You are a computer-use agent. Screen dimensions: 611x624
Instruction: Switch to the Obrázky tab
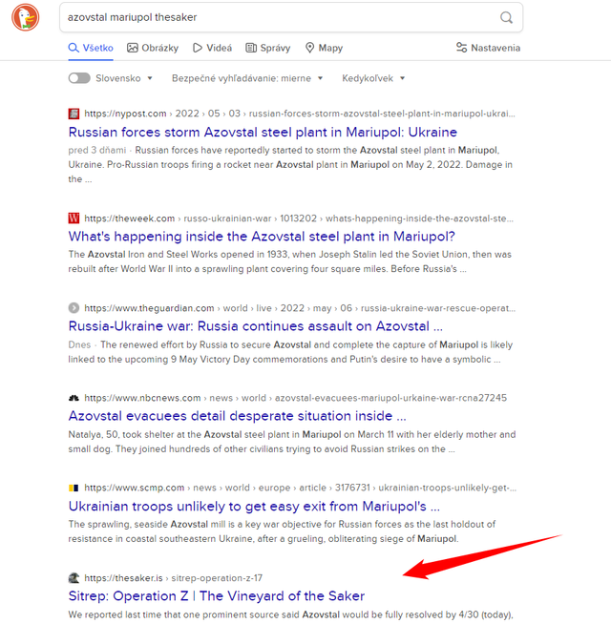(x=153, y=48)
